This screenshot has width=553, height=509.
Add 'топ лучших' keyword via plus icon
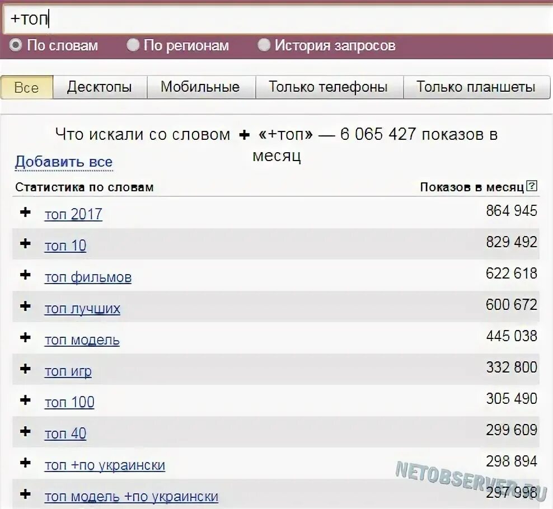click(x=25, y=306)
